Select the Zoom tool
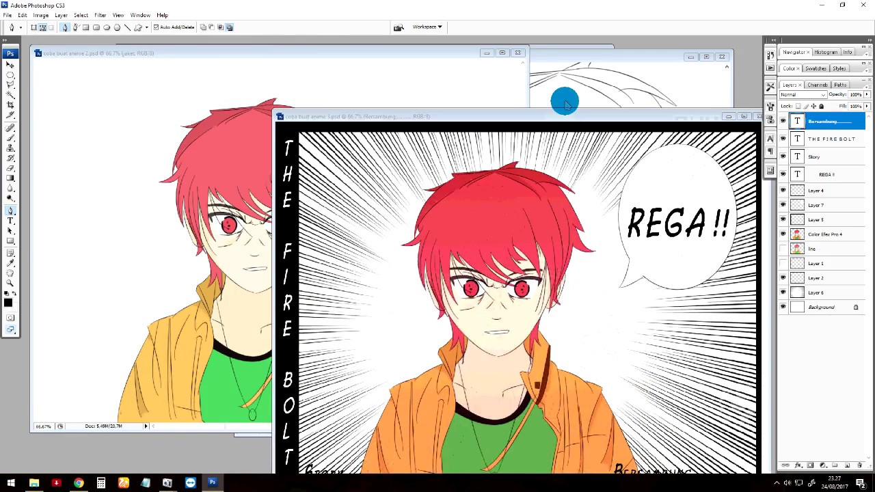 (10, 282)
